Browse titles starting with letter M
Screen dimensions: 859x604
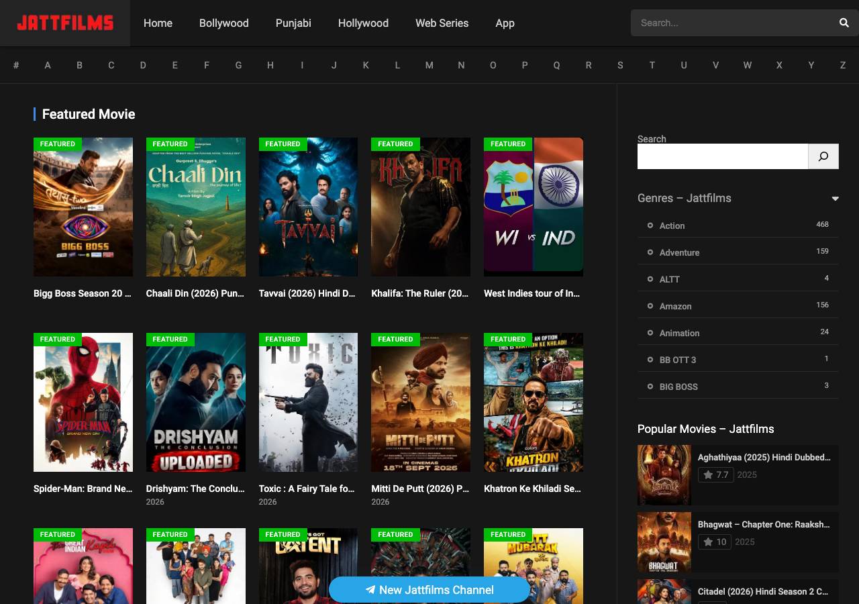(429, 65)
